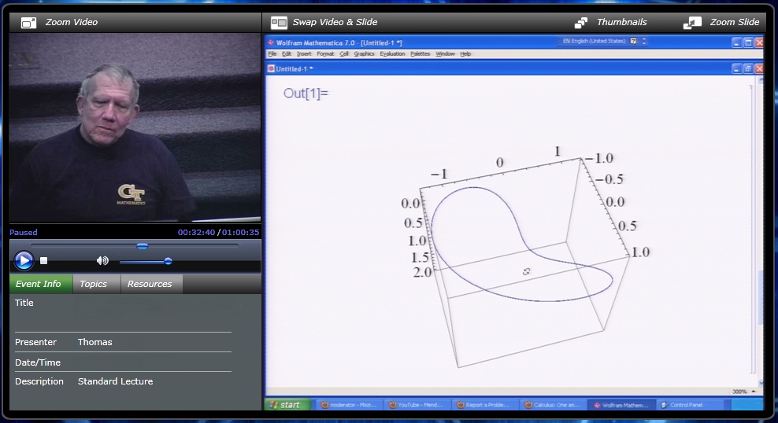Restore the Untitled-1 notebook window

tap(748, 69)
